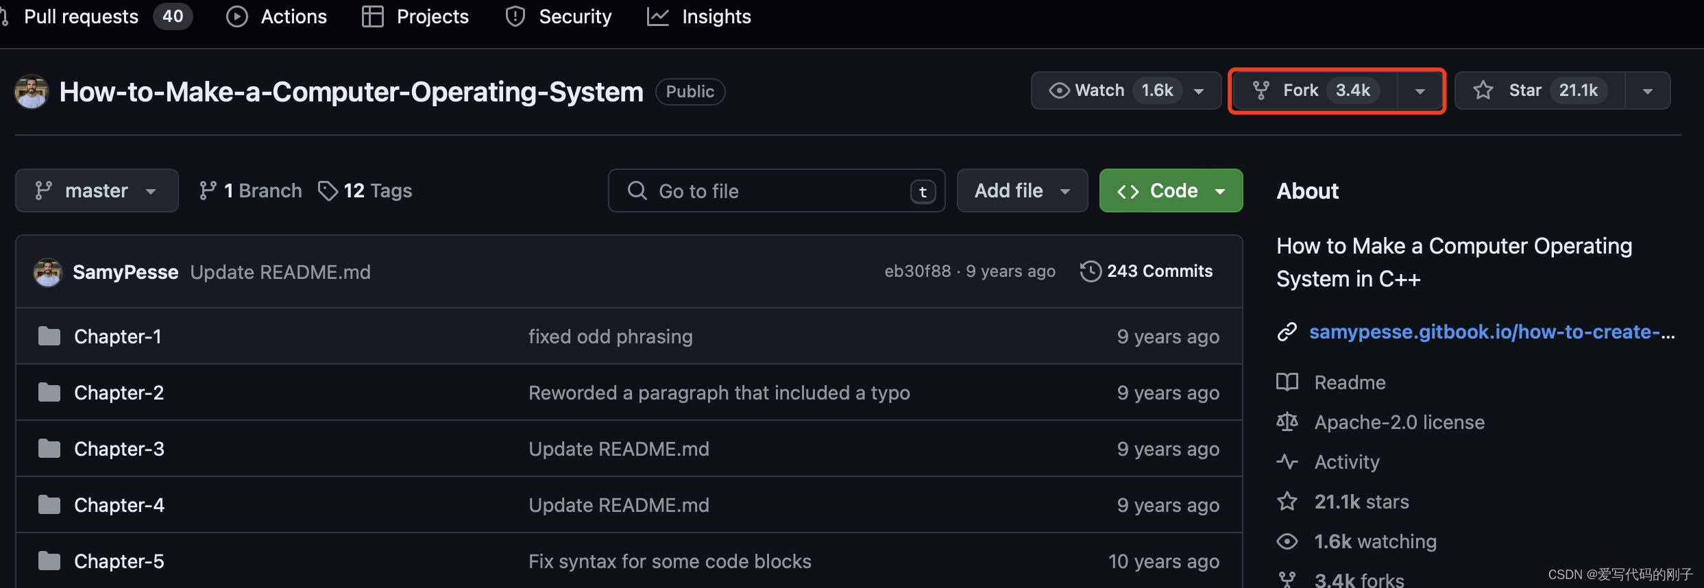Open Chapter-4 row's Update README.md commit
Viewport: 1704px width, 588px height.
[x=619, y=505]
